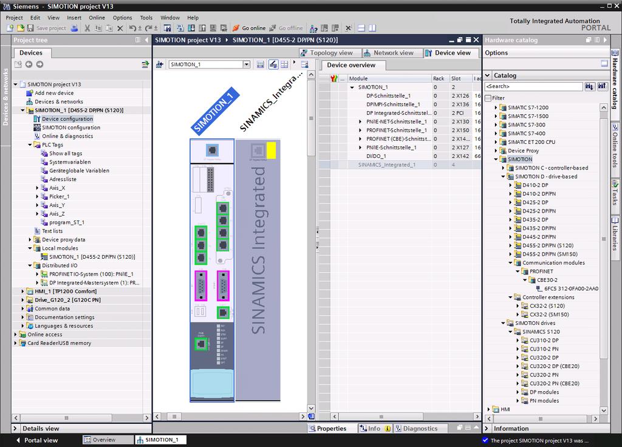
Task: Expand the Information panel
Action: click(487, 428)
